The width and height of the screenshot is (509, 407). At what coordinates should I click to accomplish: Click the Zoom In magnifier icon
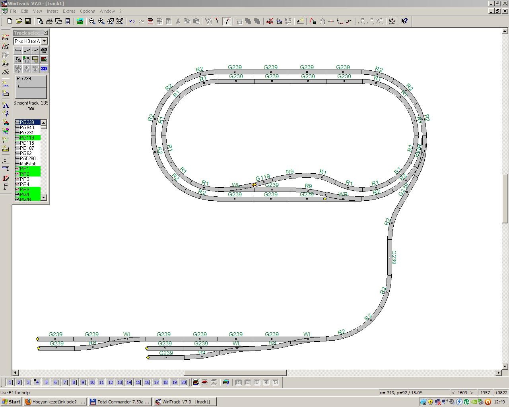click(x=101, y=21)
